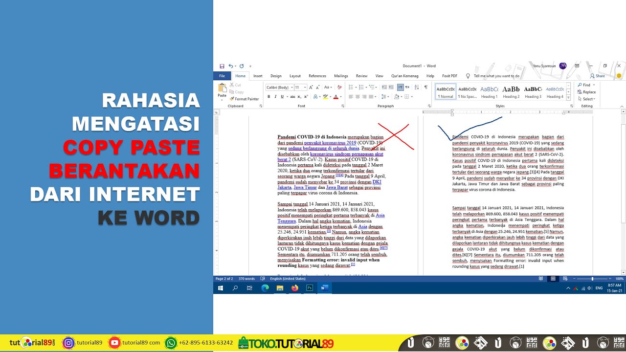This screenshot has height=352, width=626.
Task: Shrink font size with decrease icon
Action: click(317, 88)
